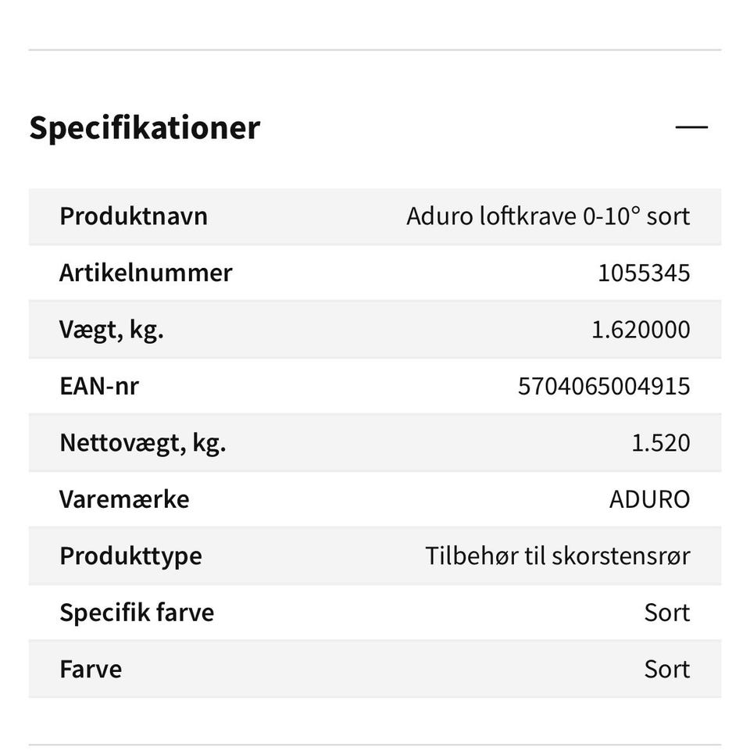750x754 pixels.
Task: Click the Produkttype label
Action: [130, 556]
